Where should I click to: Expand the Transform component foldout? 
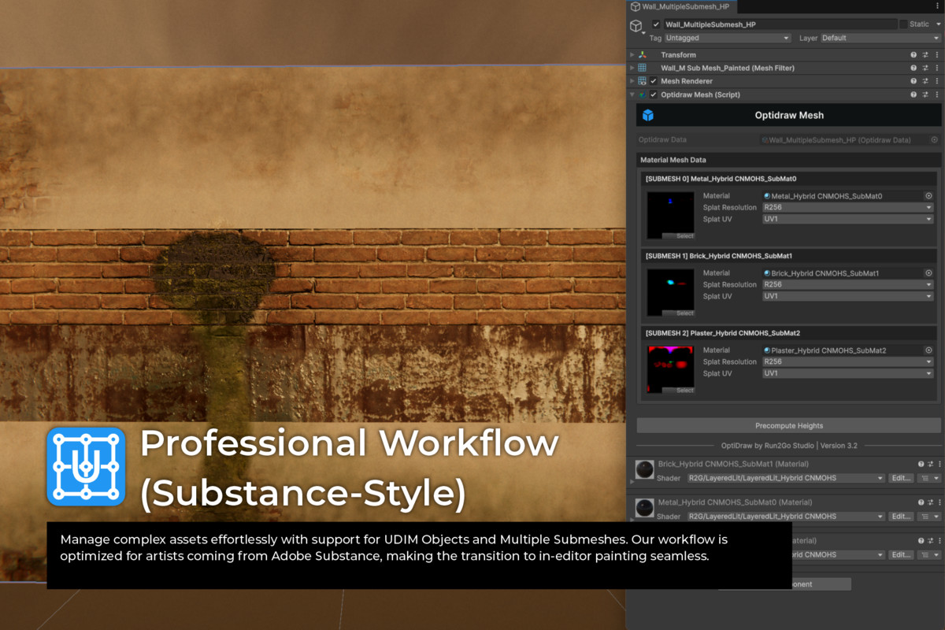click(x=632, y=55)
